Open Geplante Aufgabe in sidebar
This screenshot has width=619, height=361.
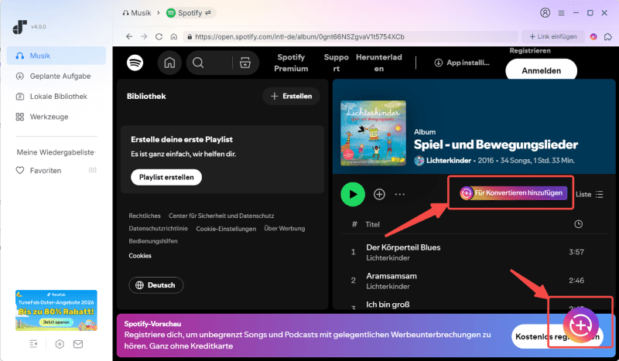53,77
